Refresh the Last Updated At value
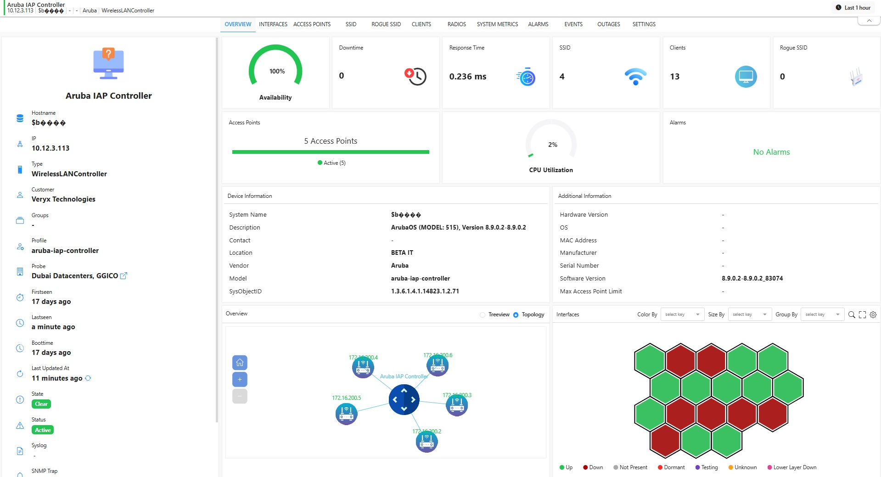Image resolution: width=881 pixels, height=477 pixels. (88, 378)
